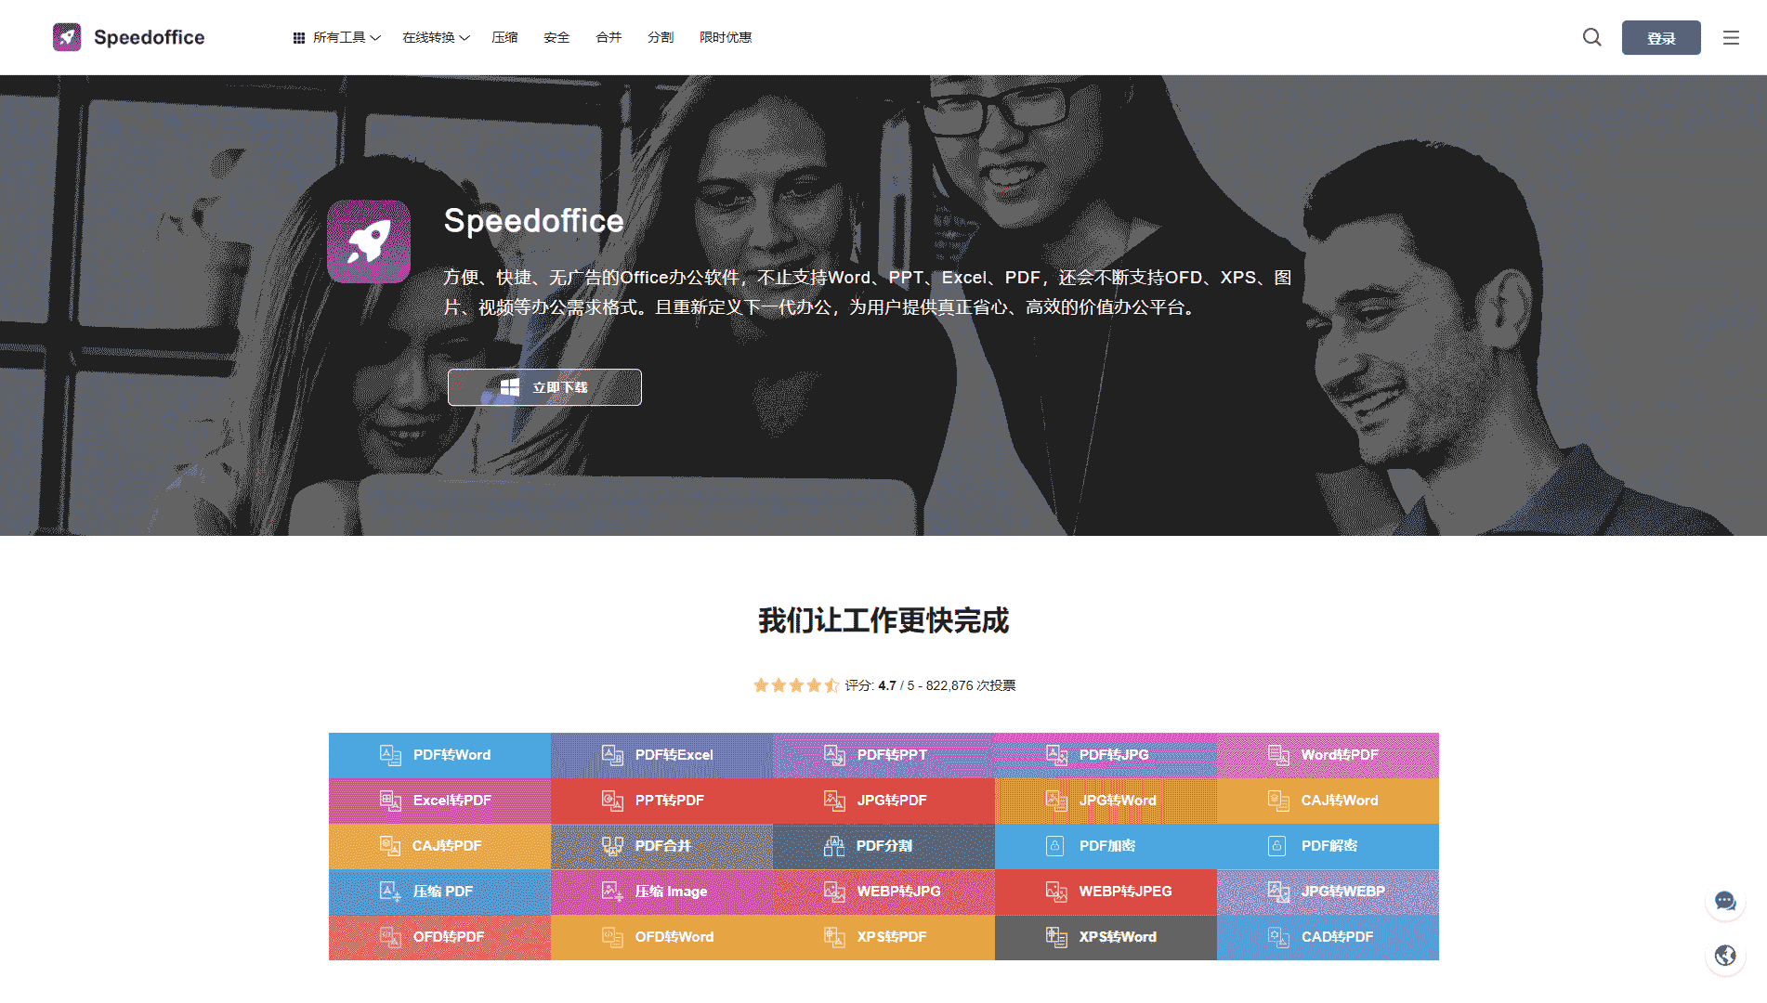Click the PDF转Word tile icon
The height and width of the screenshot is (1003, 1767).
pos(390,755)
